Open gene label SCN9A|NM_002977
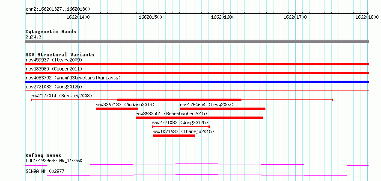Screen dimensions: 381x181 pos(45,172)
